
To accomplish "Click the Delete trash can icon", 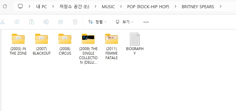I will [75, 22].
